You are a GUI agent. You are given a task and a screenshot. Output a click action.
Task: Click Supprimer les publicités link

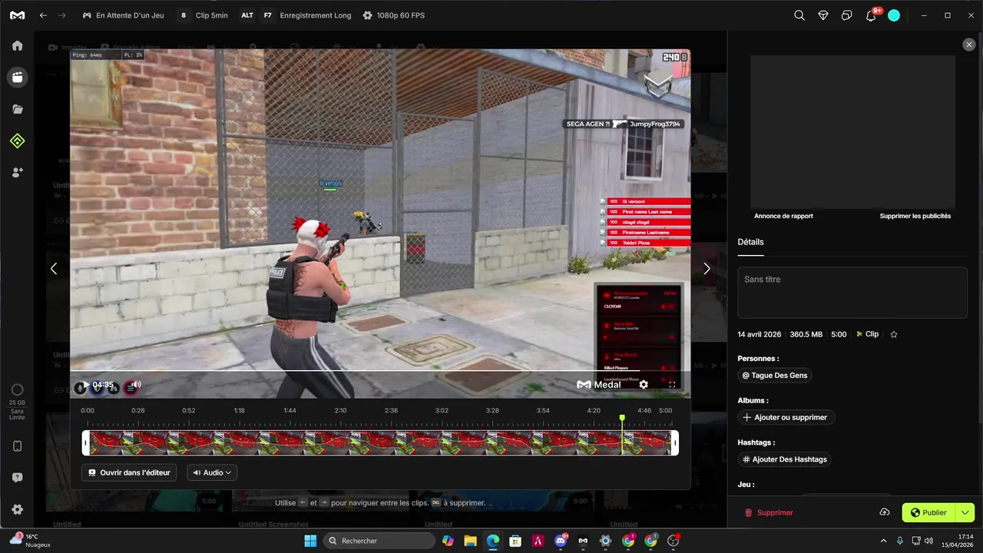tap(915, 216)
